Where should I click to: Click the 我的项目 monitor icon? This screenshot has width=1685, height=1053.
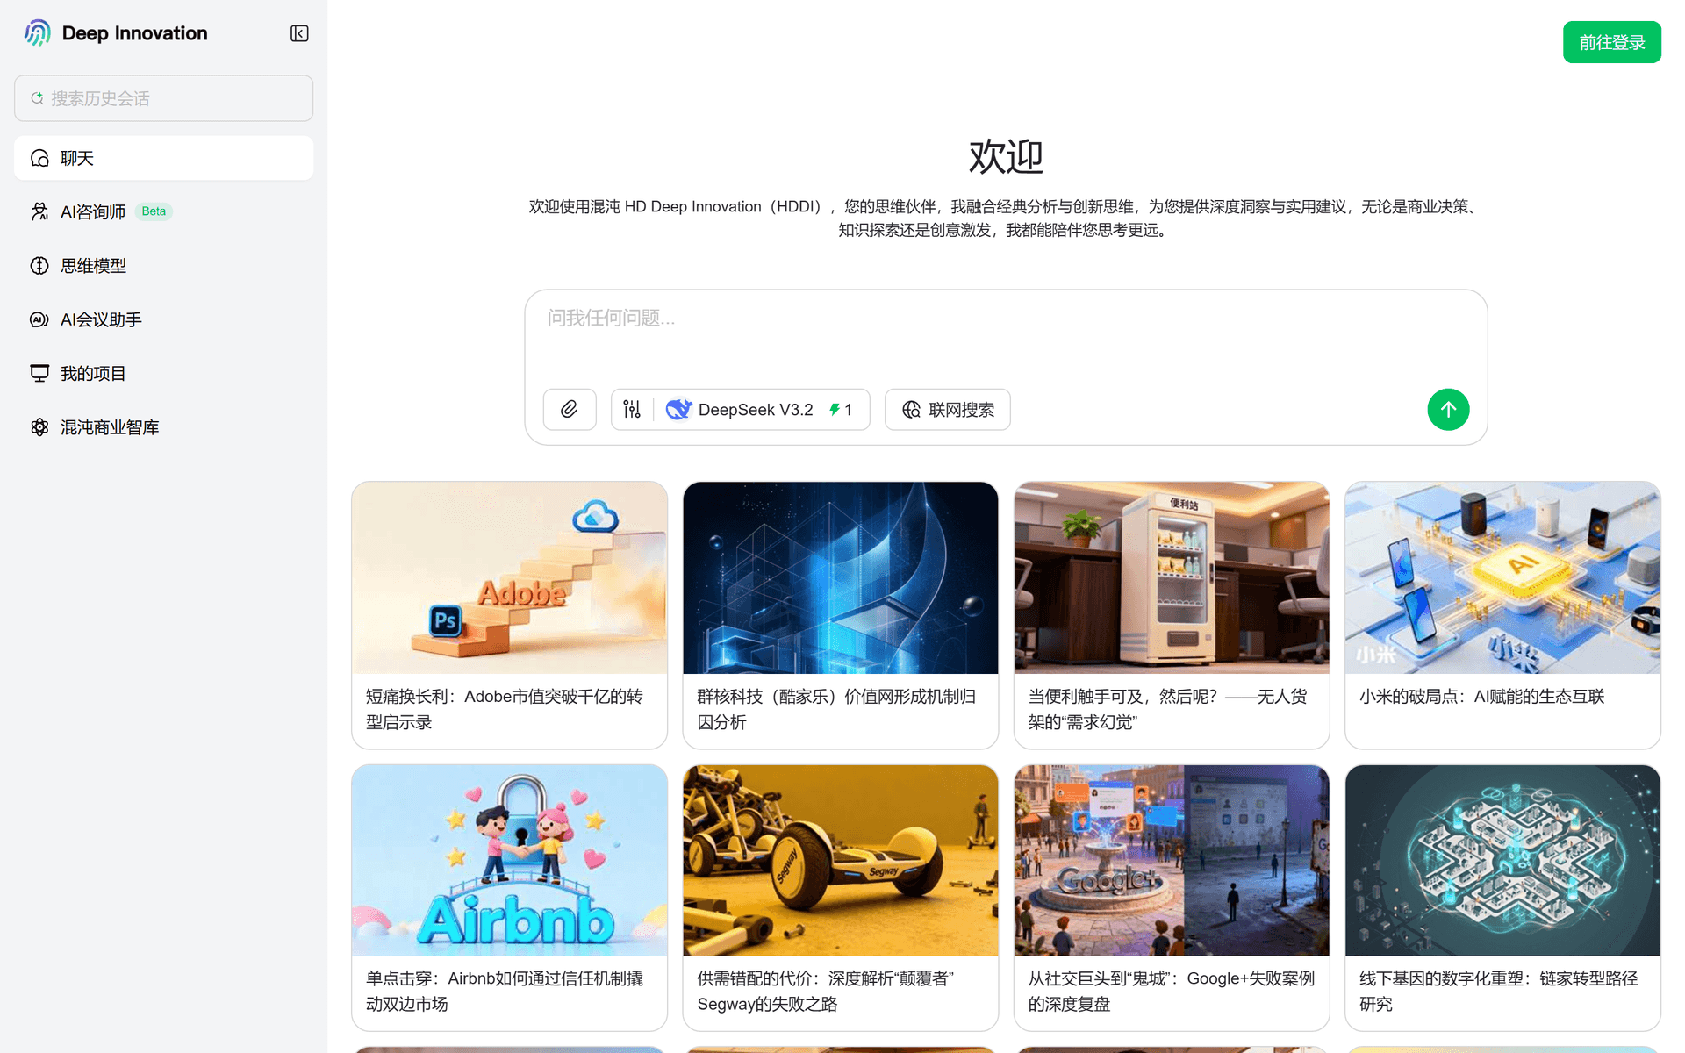tap(39, 374)
